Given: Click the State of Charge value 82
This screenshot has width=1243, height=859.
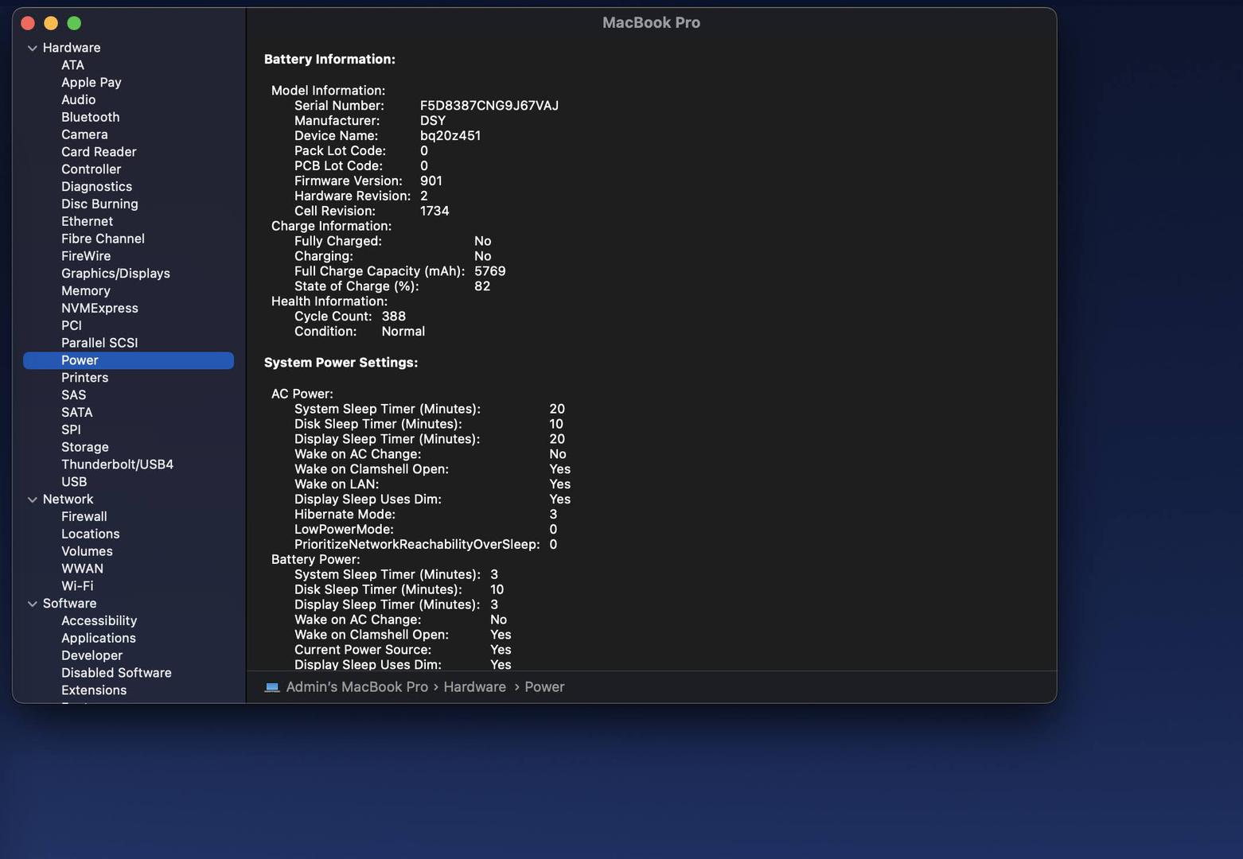Looking at the screenshot, I should pos(482,286).
